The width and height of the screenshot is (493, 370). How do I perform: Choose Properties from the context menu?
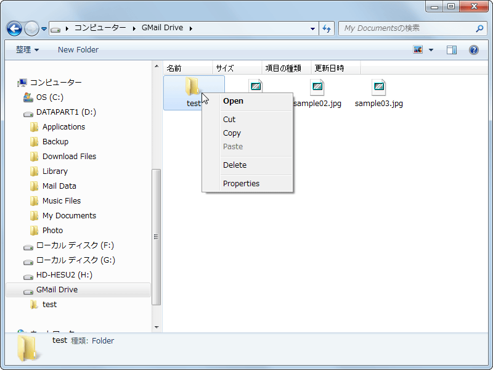(x=248, y=183)
